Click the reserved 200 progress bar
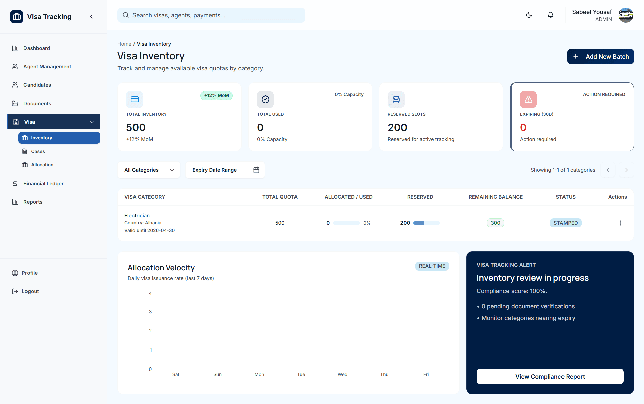 pyautogui.click(x=427, y=223)
